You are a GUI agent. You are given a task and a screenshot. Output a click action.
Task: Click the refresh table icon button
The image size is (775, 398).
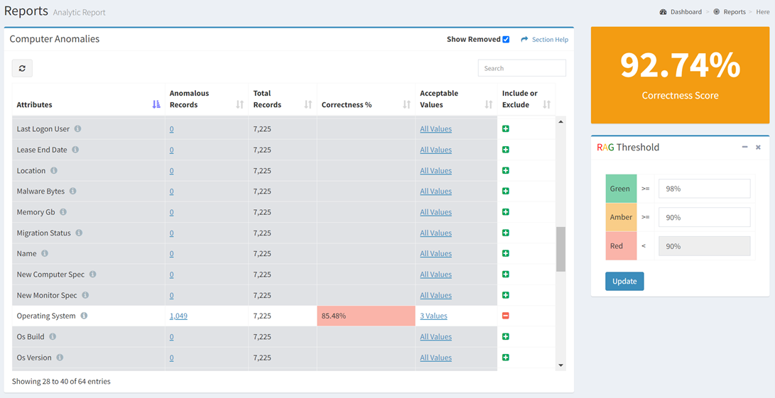(22, 69)
